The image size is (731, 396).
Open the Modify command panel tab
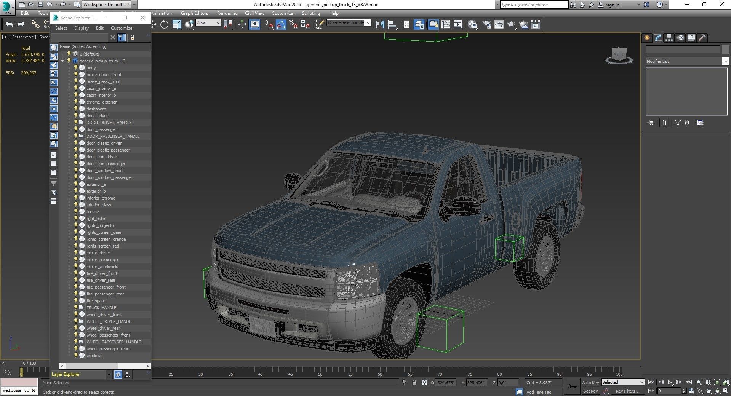click(x=658, y=38)
